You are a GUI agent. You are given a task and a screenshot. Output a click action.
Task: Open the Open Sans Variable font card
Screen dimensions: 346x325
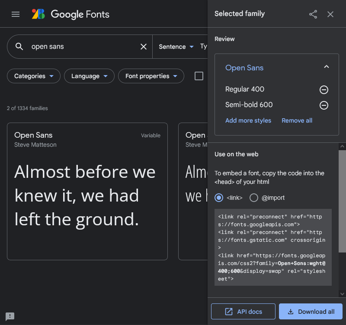click(87, 191)
